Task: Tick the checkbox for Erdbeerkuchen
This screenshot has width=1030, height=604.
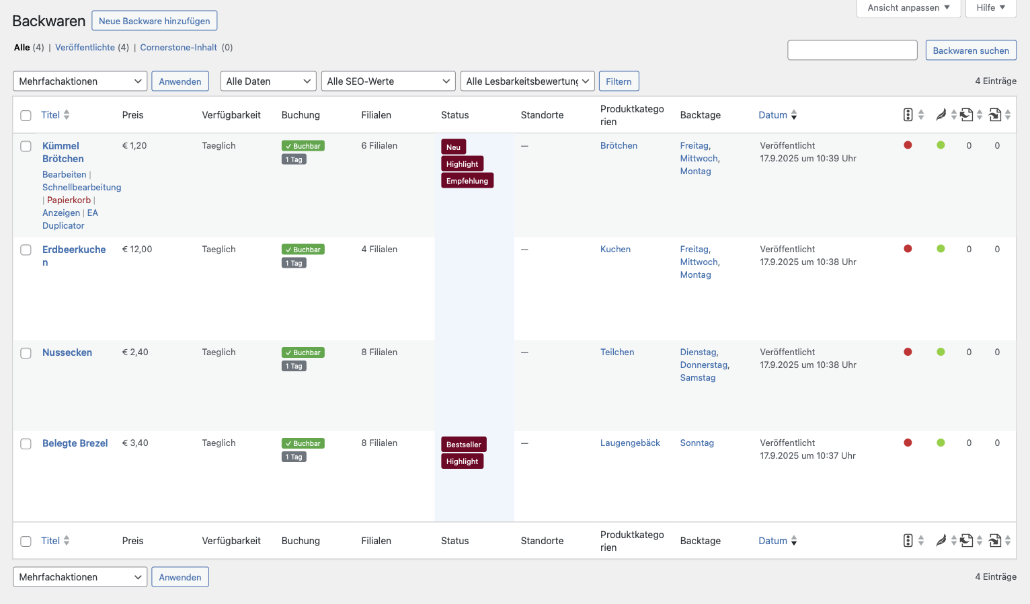Action: (x=26, y=250)
